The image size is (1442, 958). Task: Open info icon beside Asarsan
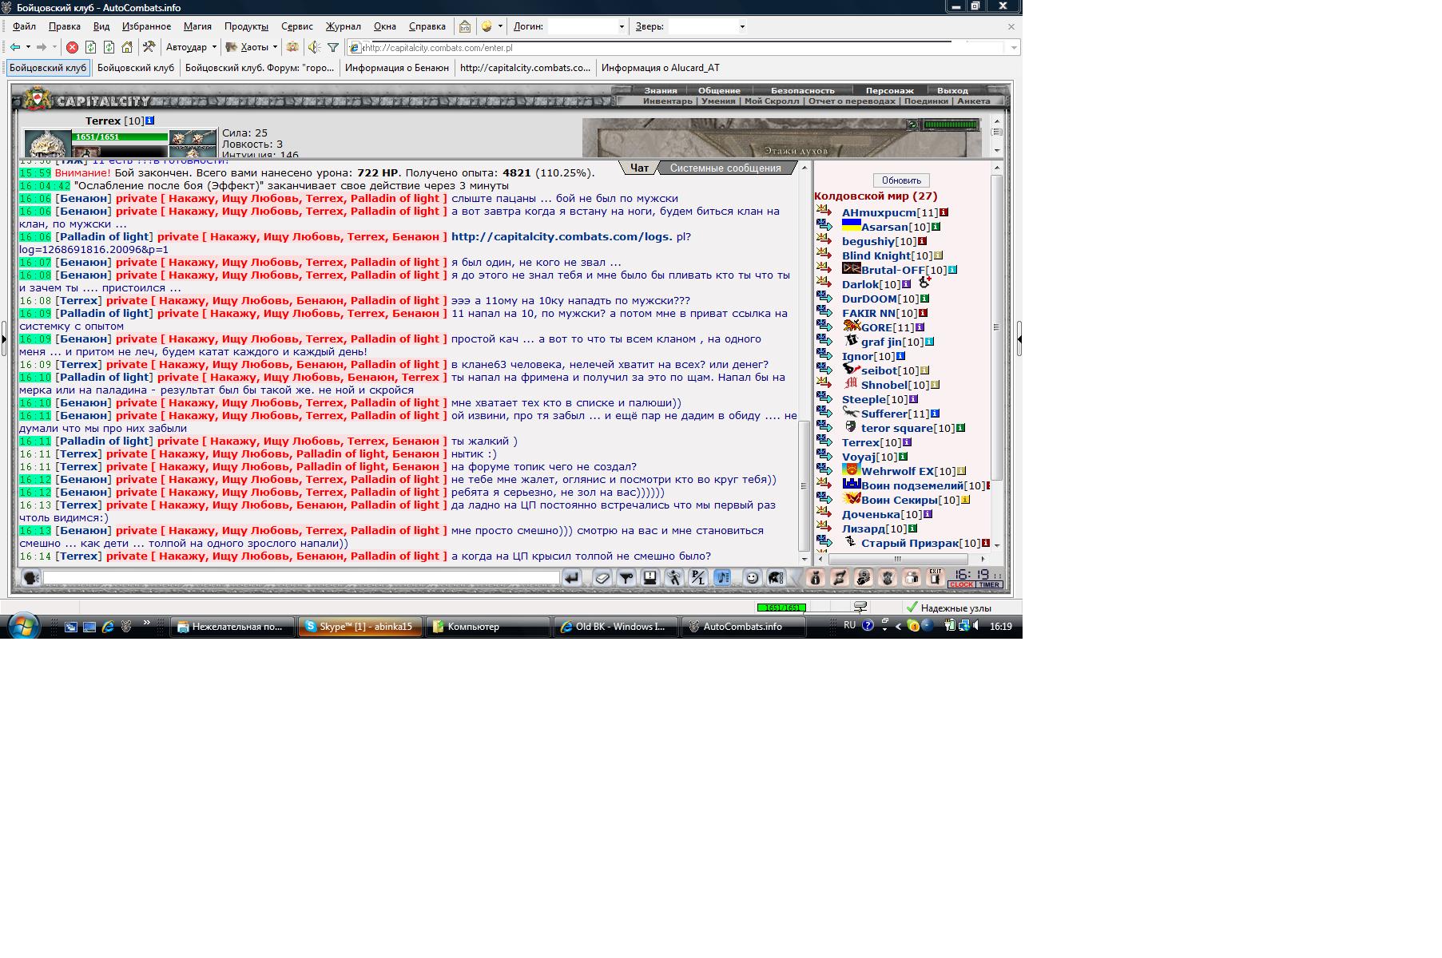(936, 227)
